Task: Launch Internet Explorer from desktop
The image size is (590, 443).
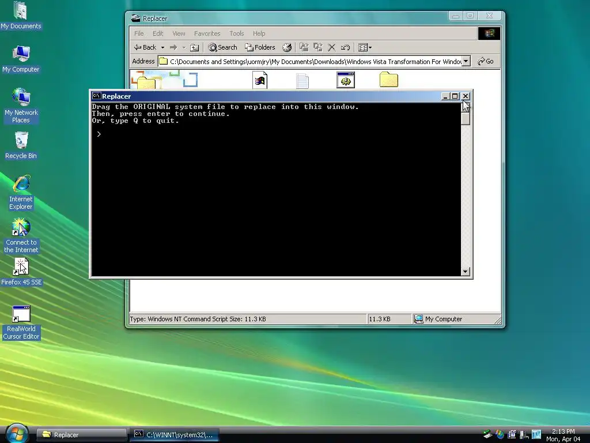Action: pyautogui.click(x=21, y=192)
